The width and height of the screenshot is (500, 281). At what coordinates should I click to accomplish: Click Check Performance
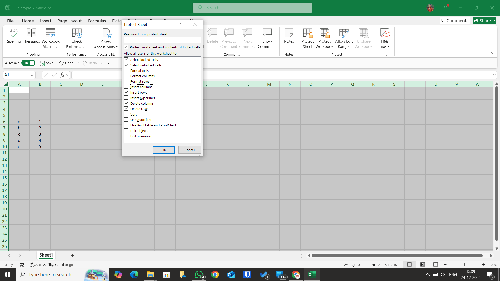[76, 37]
